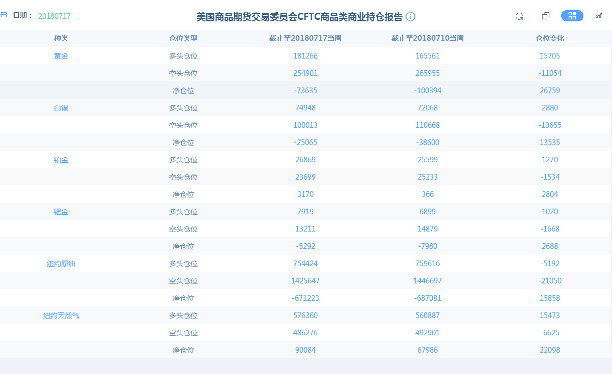Open the date field showing 20180717
The width and height of the screenshot is (612, 374).
54,16
